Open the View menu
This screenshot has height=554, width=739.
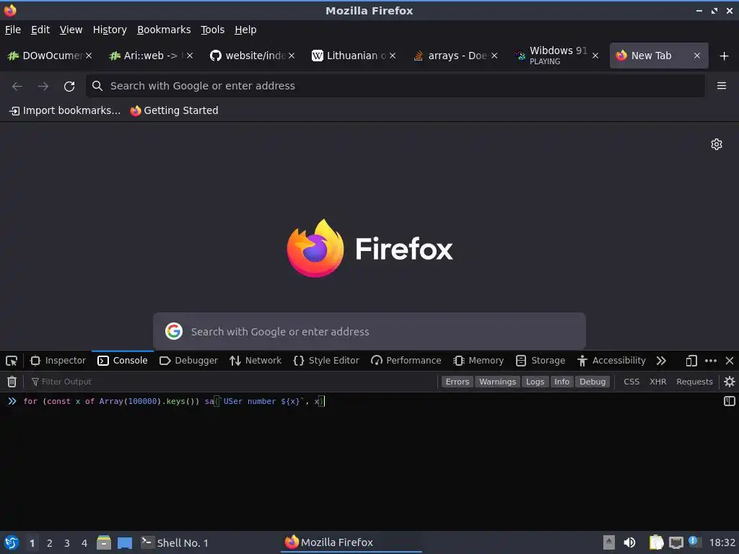[x=71, y=30]
